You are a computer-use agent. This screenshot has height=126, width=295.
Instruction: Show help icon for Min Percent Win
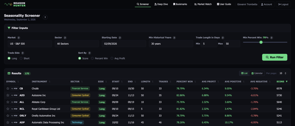tap(271, 38)
